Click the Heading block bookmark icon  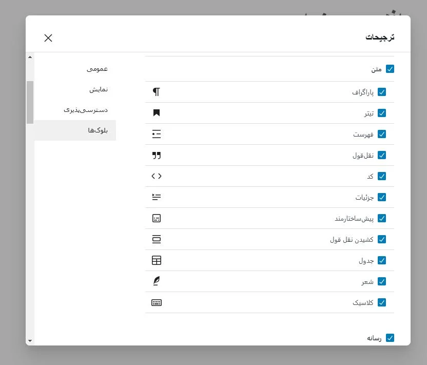[157, 113]
